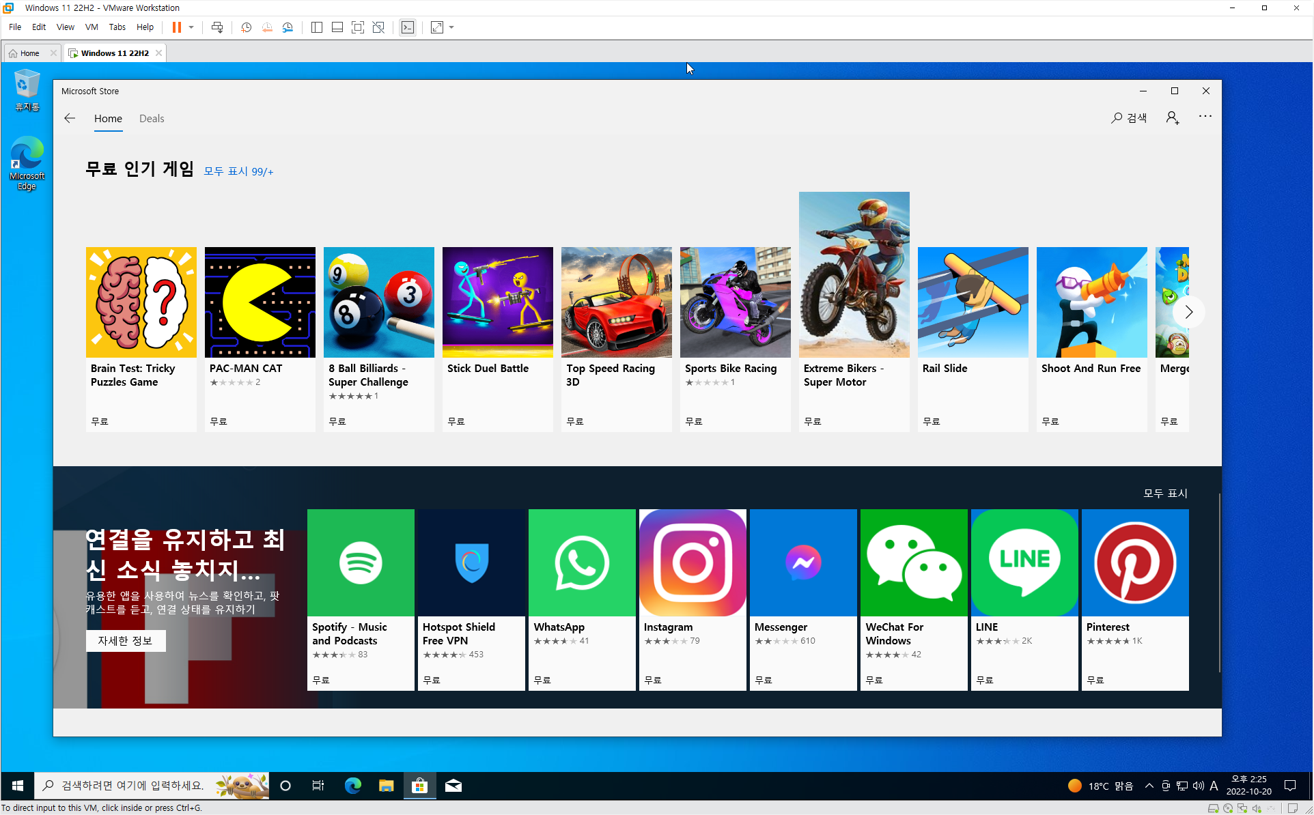
Task: Open the Spotify app tile
Action: click(361, 599)
